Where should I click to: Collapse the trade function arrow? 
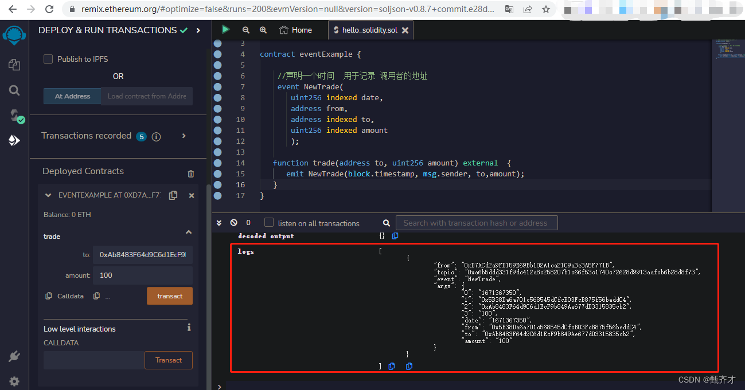188,232
